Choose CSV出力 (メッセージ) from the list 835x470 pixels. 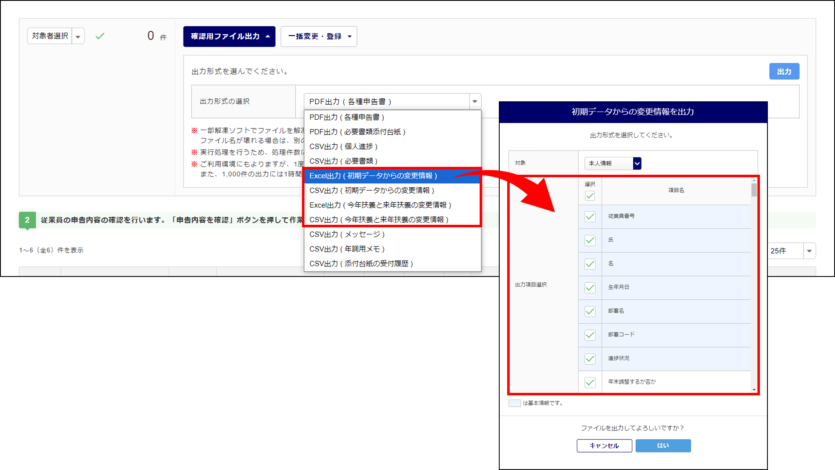[347, 234]
